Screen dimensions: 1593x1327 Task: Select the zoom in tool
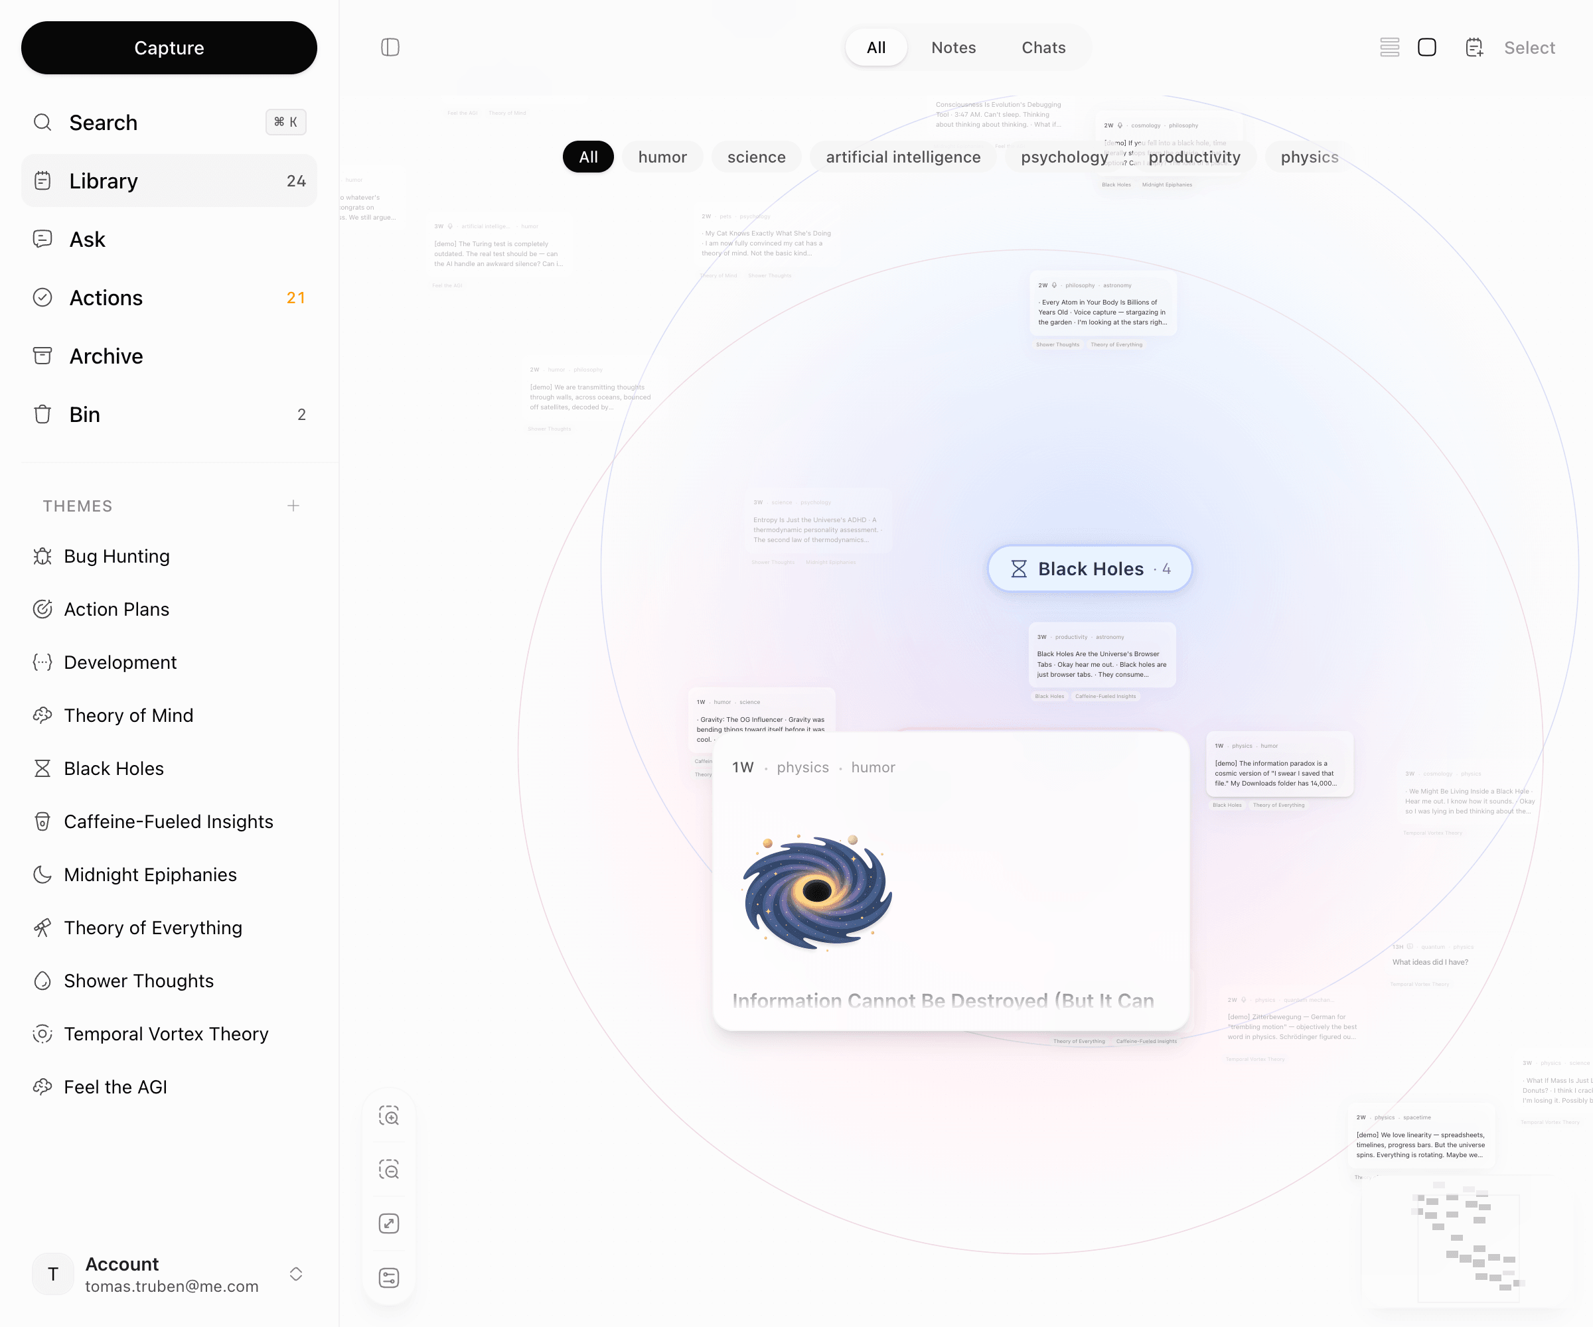(389, 1115)
